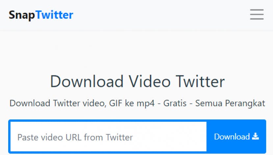Click the download arrow icon

[256, 136]
